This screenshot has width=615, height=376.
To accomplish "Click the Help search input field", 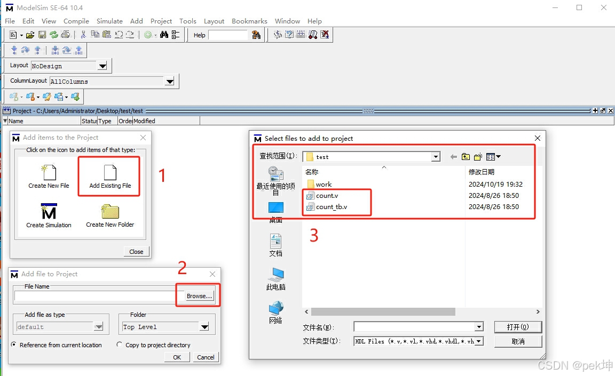I will (228, 35).
